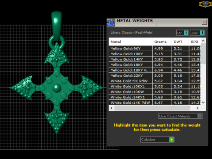Viewport: 212px width, 159px height.
Task: Click DWT value 3.73
Action: 178,59
